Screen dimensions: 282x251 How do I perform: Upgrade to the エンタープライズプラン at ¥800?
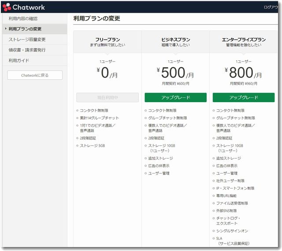(243, 98)
